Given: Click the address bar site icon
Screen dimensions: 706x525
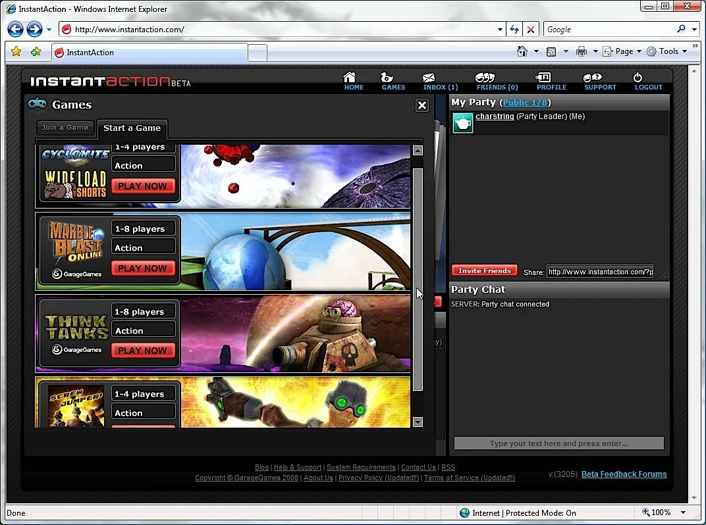Looking at the screenshot, I should (67, 29).
